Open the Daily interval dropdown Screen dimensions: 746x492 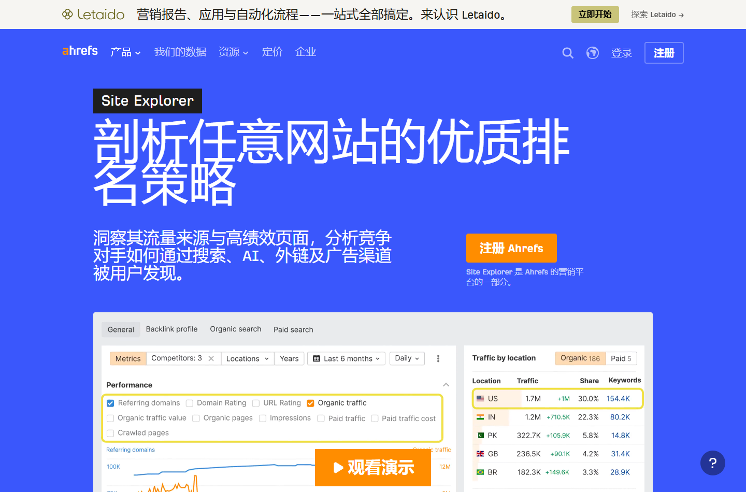(407, 358)
